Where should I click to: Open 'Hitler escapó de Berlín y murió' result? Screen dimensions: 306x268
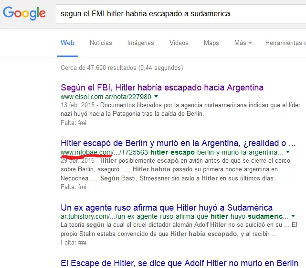coord(178,143)
